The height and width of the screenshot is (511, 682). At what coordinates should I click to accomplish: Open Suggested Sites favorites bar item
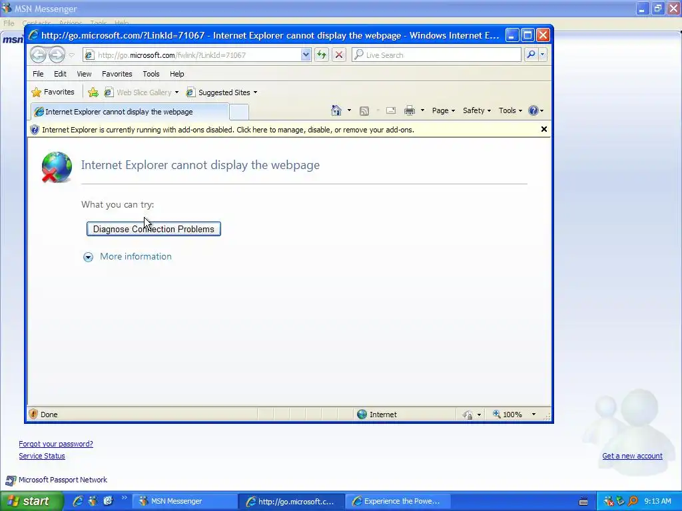click(x=221, y=92)
